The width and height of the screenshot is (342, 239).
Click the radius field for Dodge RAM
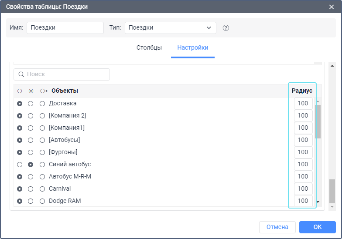tap(303, 201)
